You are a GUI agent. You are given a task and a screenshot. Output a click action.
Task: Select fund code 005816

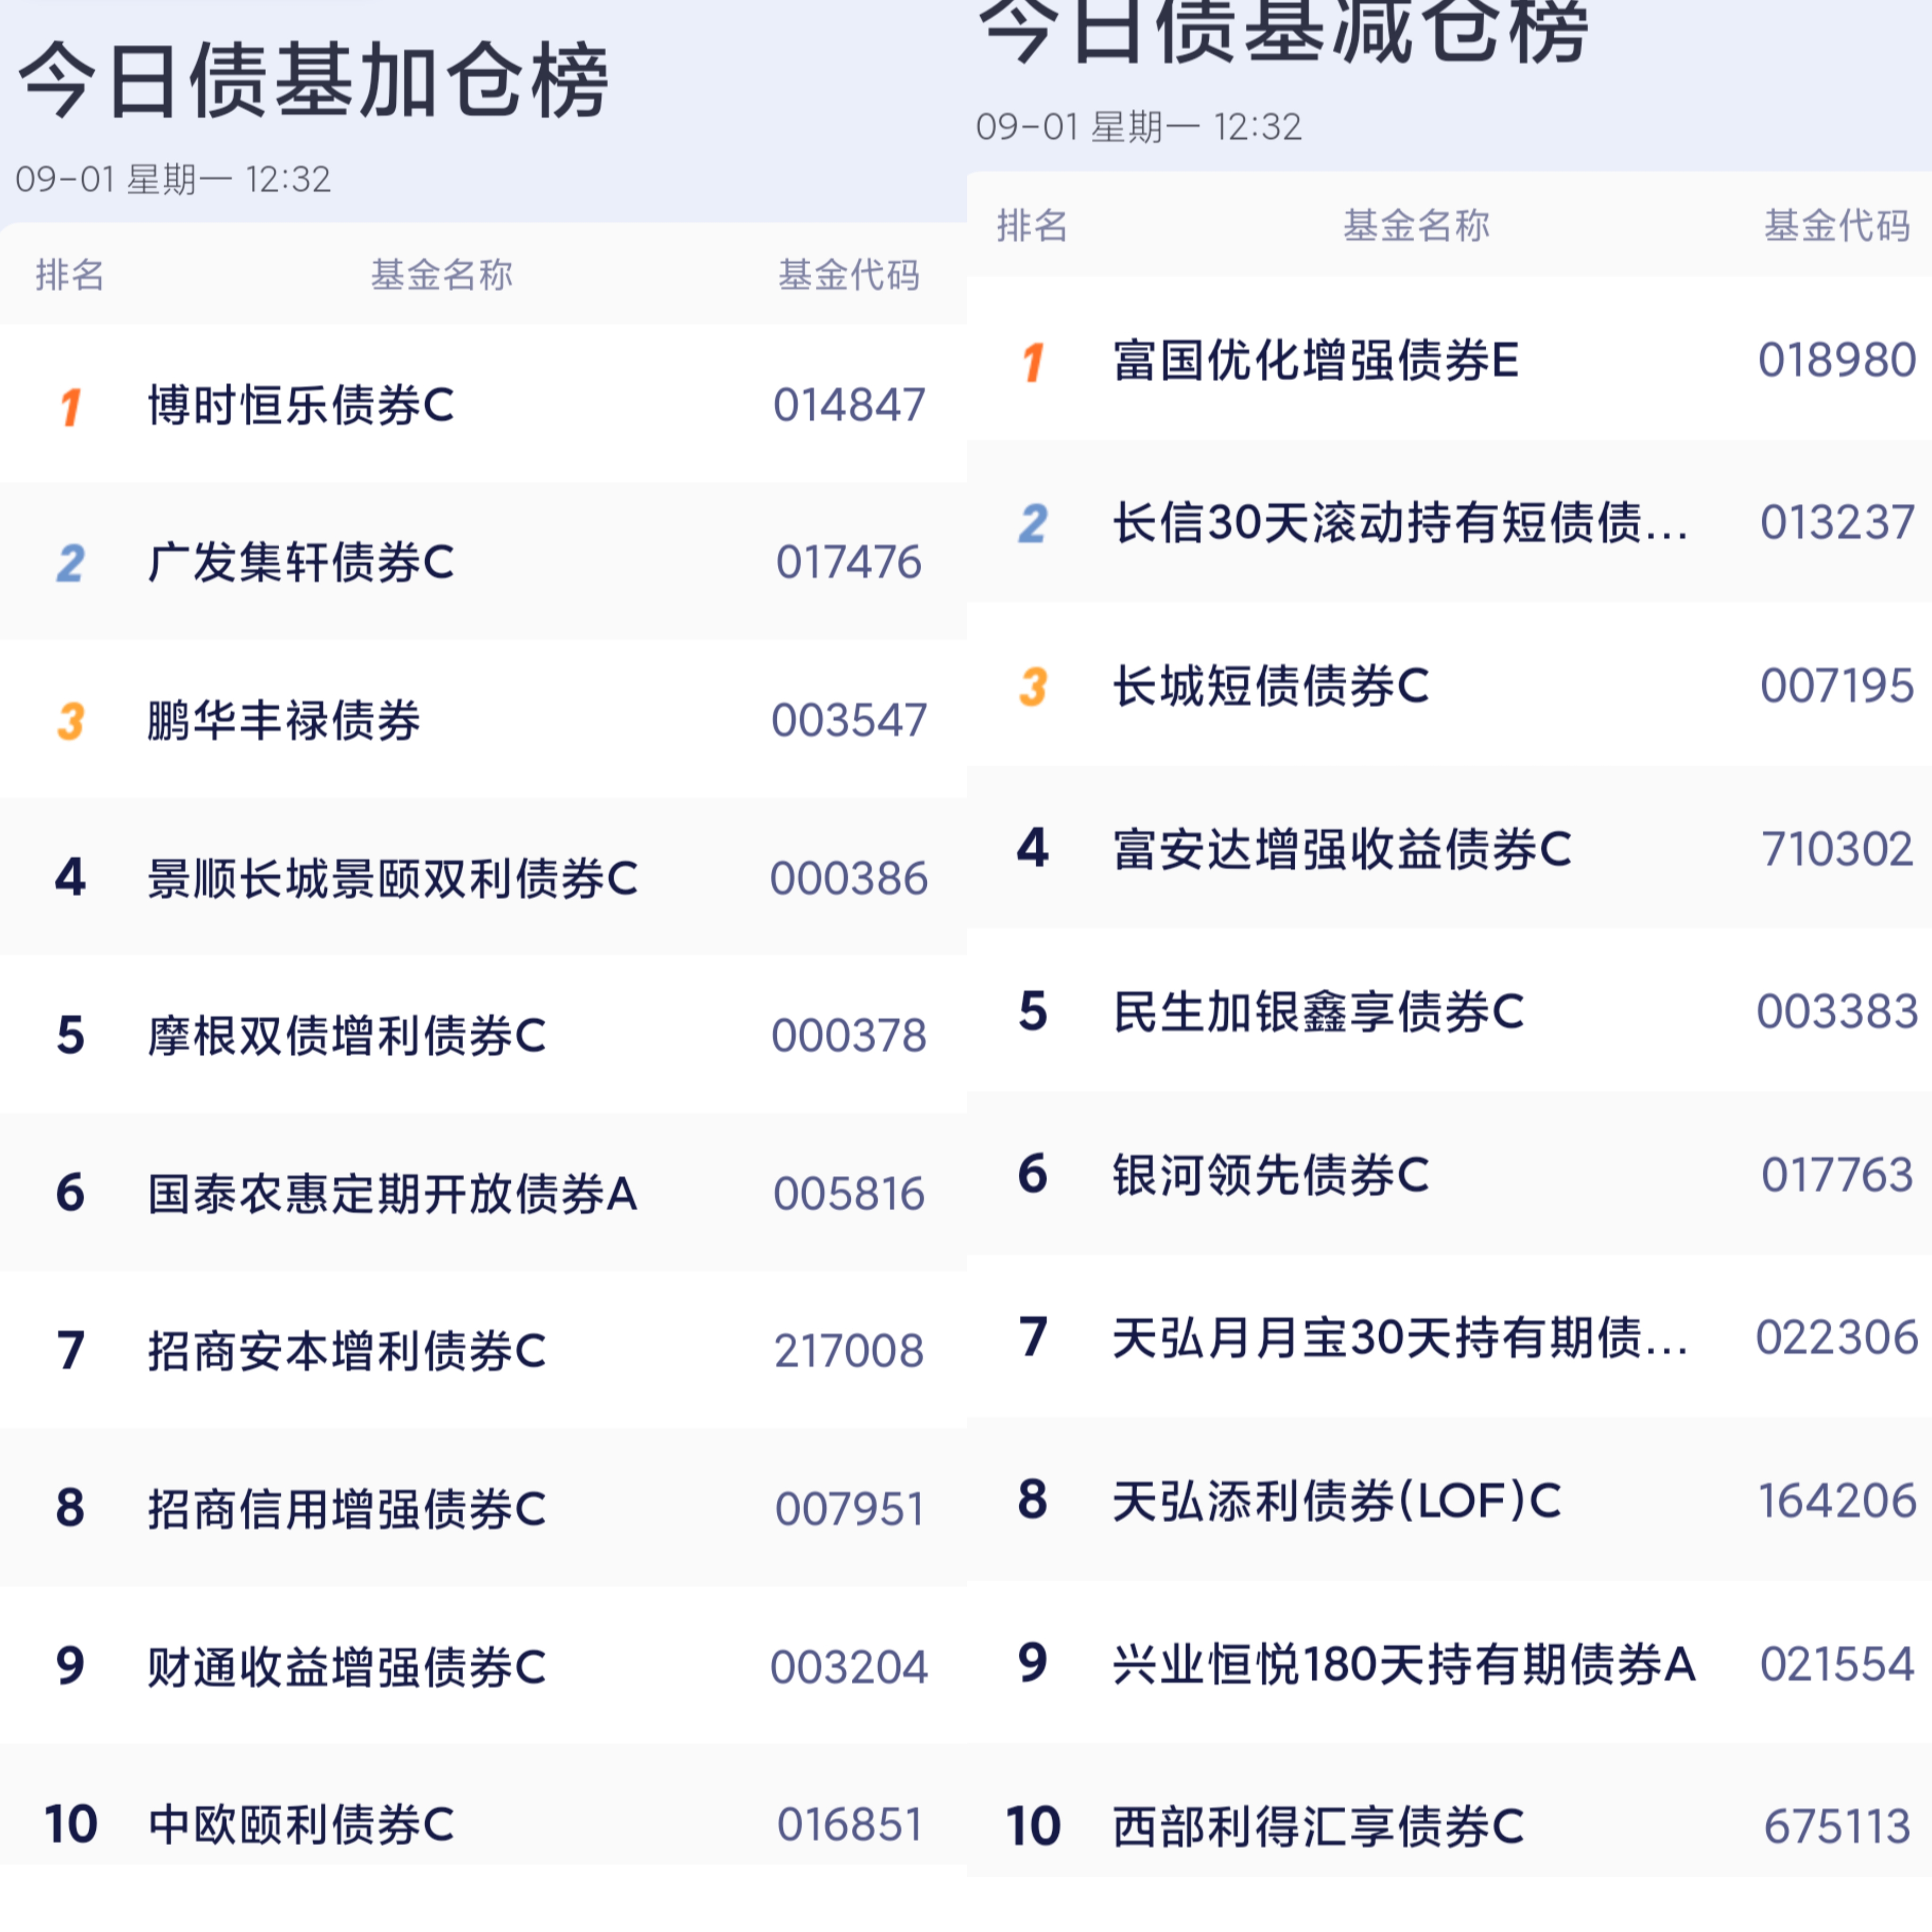[x=849, y=1193]
